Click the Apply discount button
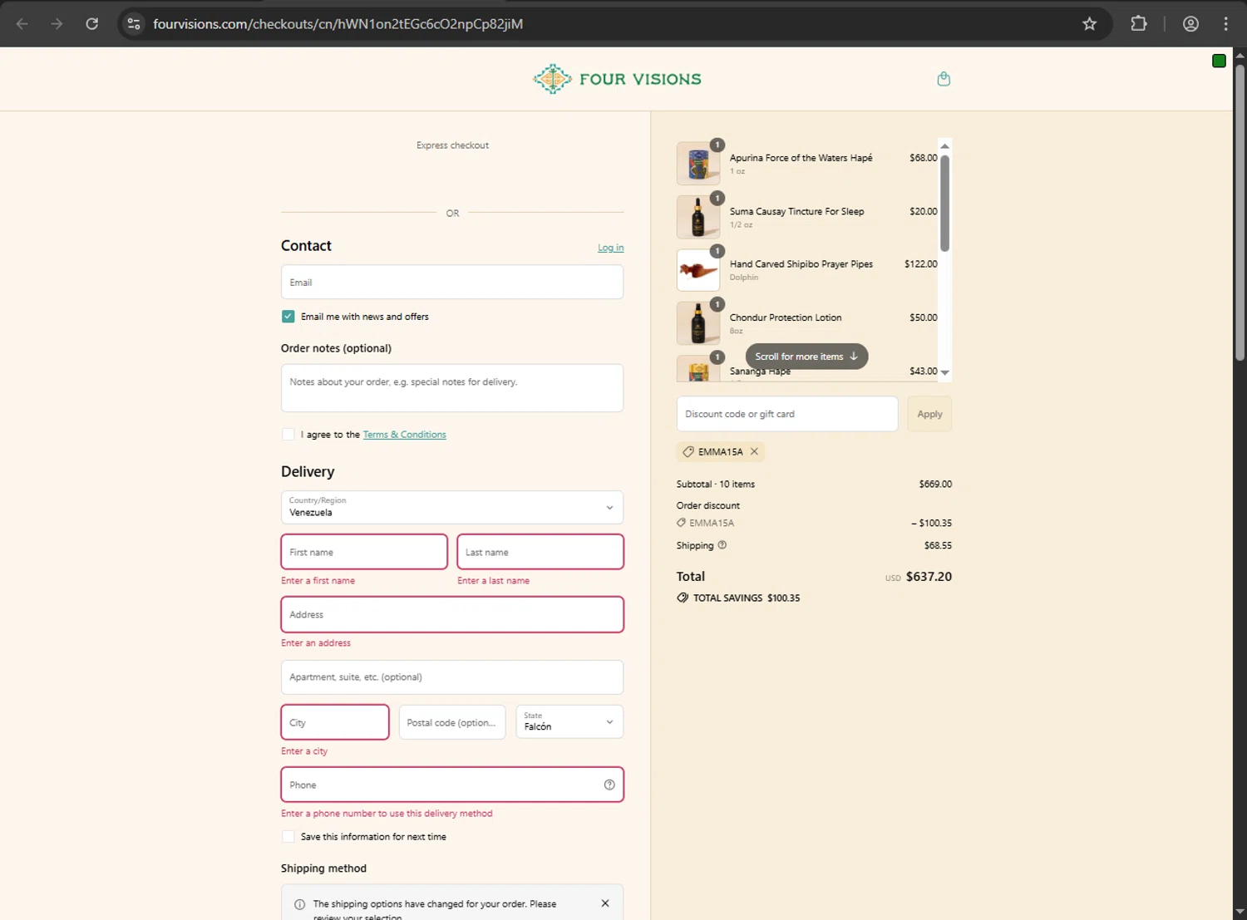This screenshot has width=1247, height=920. click(929, 414)
